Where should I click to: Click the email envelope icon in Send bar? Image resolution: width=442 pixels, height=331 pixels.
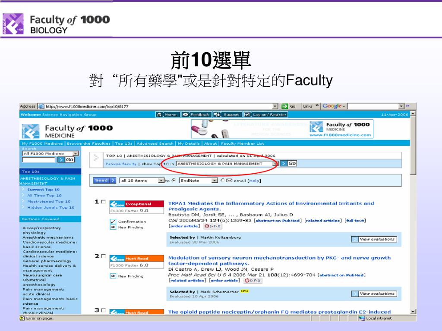230,181
